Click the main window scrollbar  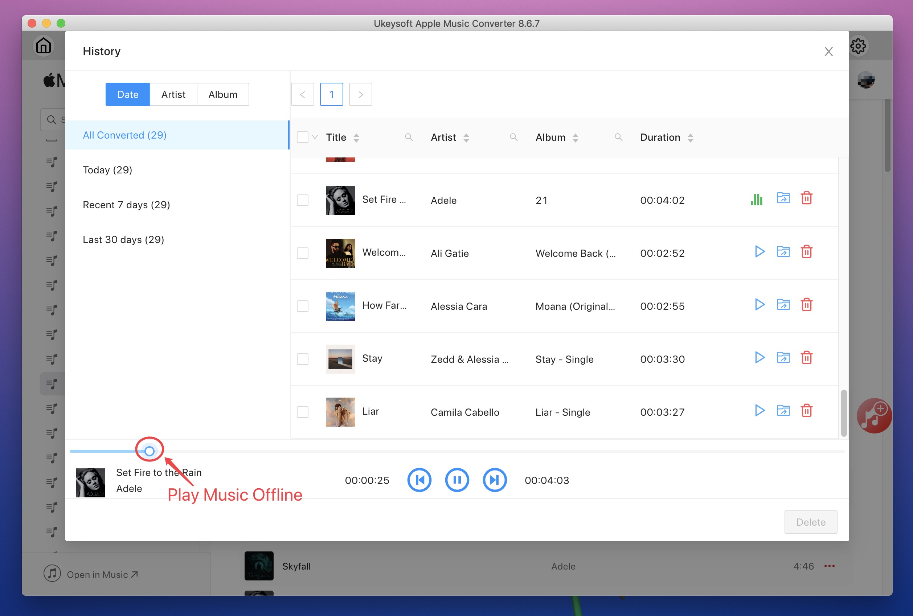coord(888,136)
